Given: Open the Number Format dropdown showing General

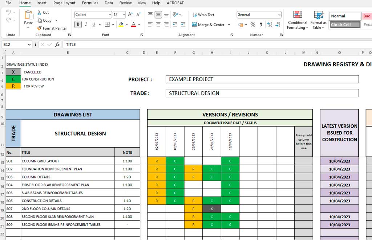Looking at the screenshot, I should point(259,15).
